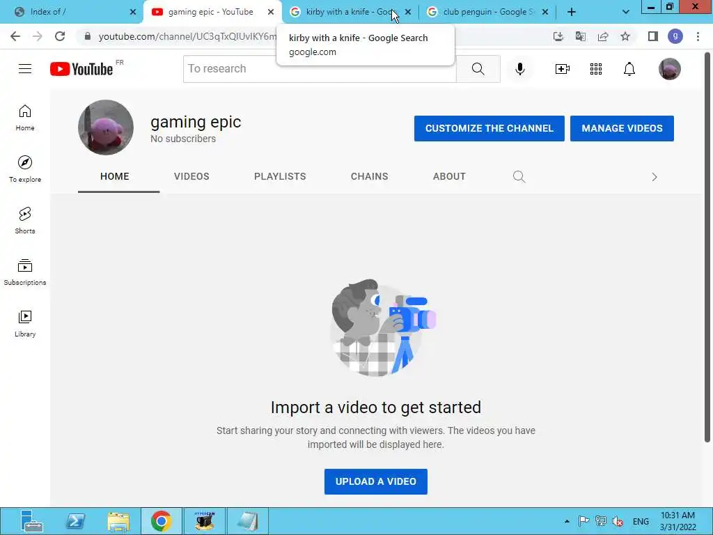Click the gaming epic channel avatar

(x=106, y=127)
